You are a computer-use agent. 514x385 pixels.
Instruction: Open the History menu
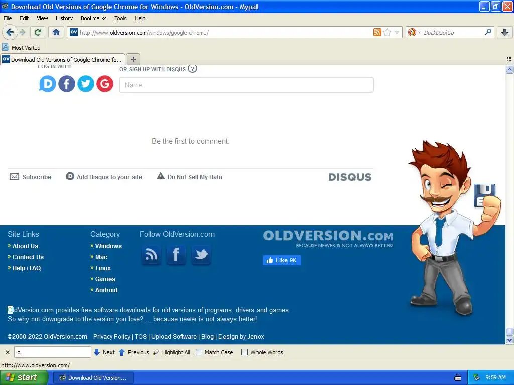(x=64, y=18)
